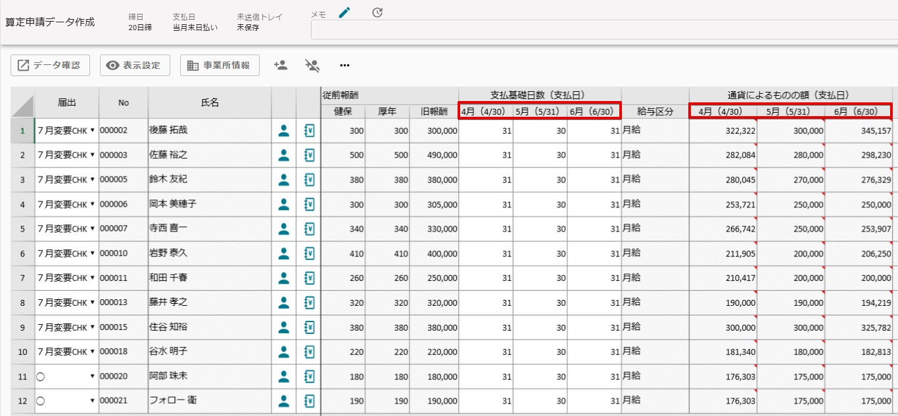Open salary ledger icon for 阿部 珠未
The width and height of the screenshot is (898, 416).
point(309,377)
